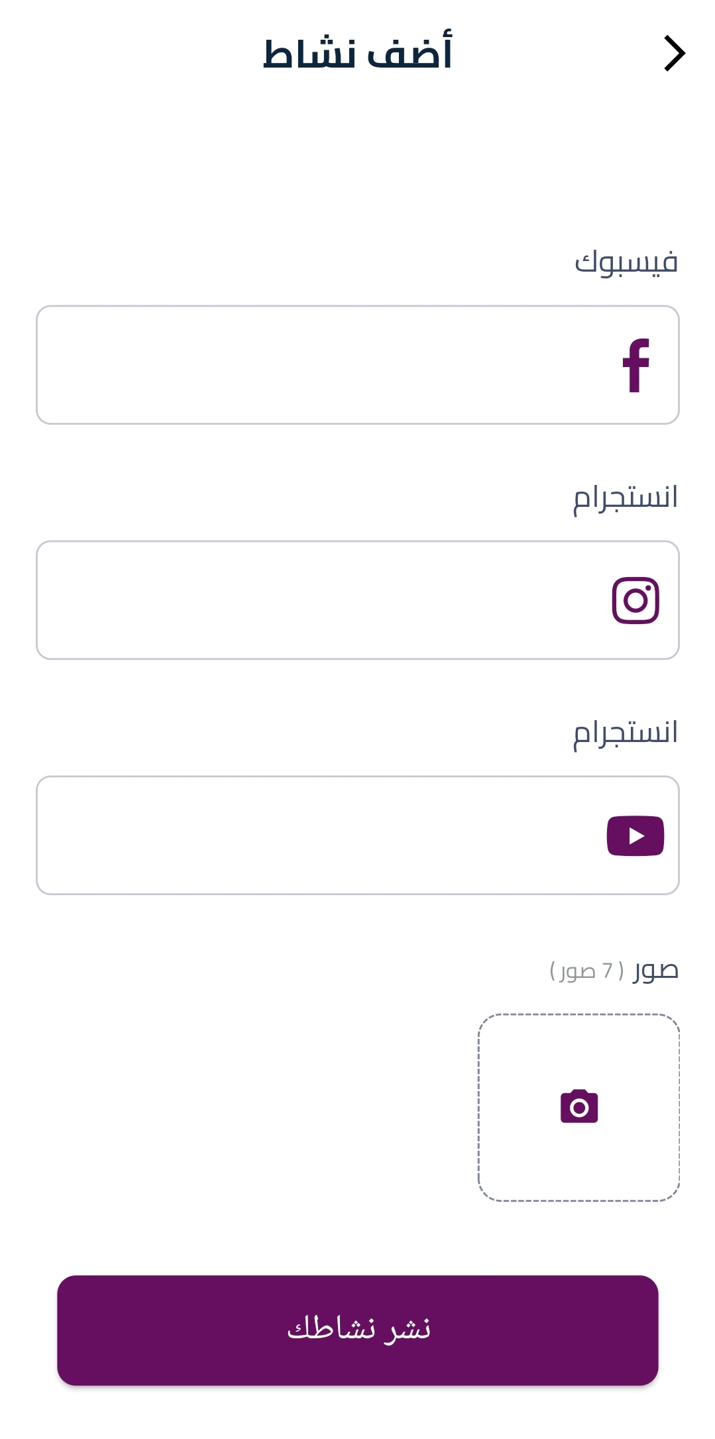The image size is (715, 1439).
Task: Tap the purple camera icon
Action: pos(579,1106)
